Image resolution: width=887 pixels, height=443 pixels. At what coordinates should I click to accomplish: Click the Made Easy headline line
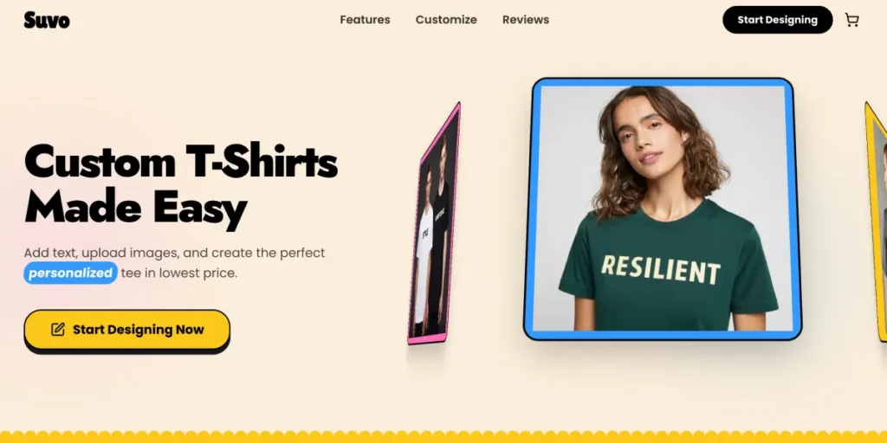click(x=136, y=209)
